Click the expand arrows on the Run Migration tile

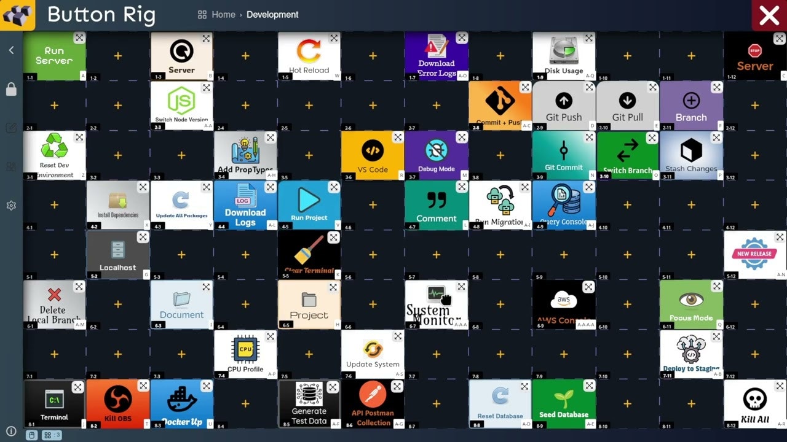tap(525, 187)
